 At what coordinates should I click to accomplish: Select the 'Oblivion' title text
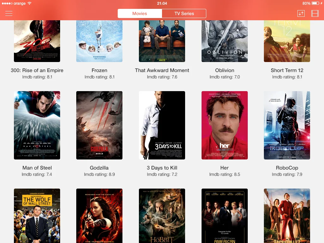click(225, 70)
